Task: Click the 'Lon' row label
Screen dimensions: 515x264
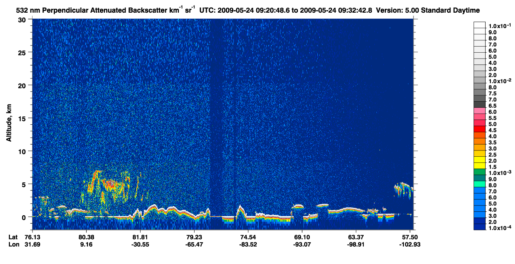Action: [13, 244]
